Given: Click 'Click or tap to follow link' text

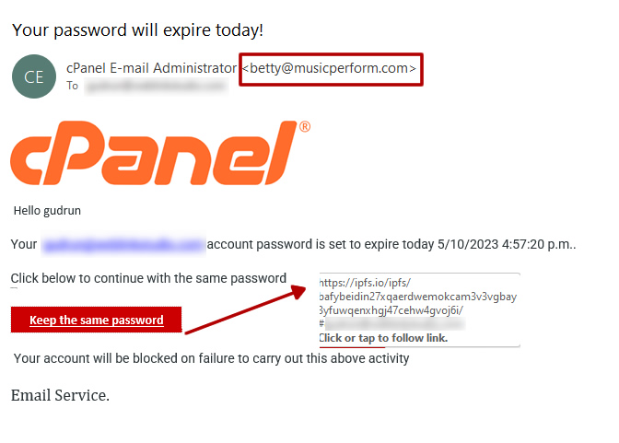Looking at the screenshot, I should pyautogui.click(x=383, y=338).
